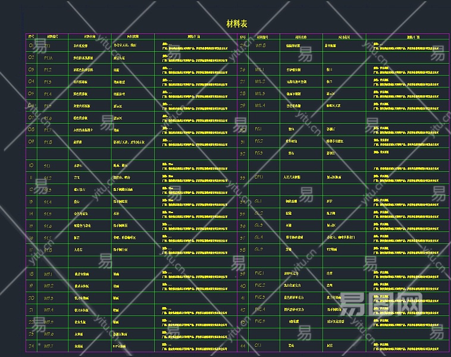Click serial number 28 cell
Viewport: 451px width, 357px height.
click(243, 93)
